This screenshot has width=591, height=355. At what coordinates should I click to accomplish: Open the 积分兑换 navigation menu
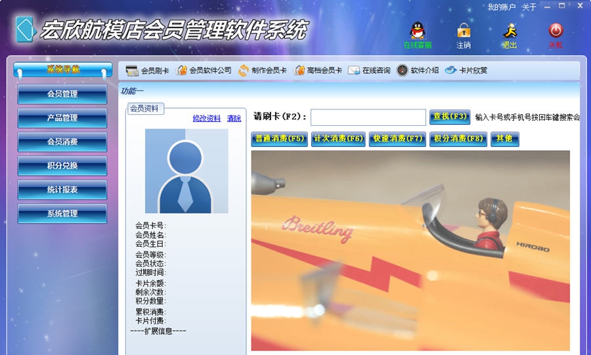pos(62,165)
